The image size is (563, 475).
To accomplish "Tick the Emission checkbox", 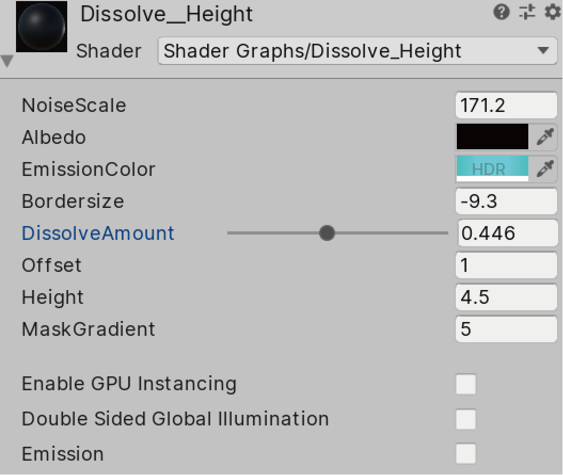I will point(466,454).
